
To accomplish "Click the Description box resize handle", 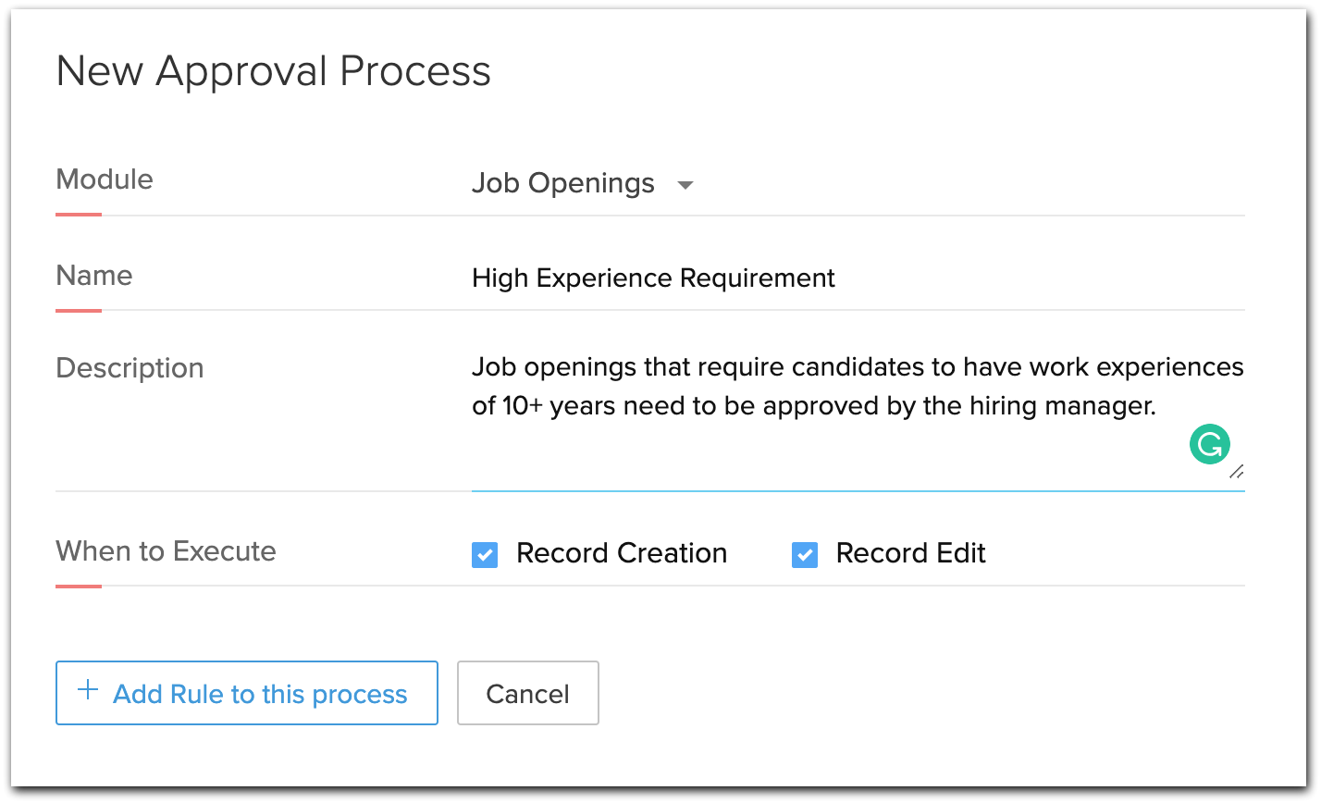I will [1236, 472].
